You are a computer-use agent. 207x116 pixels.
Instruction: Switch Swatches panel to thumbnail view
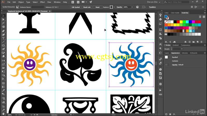(204, 17)
